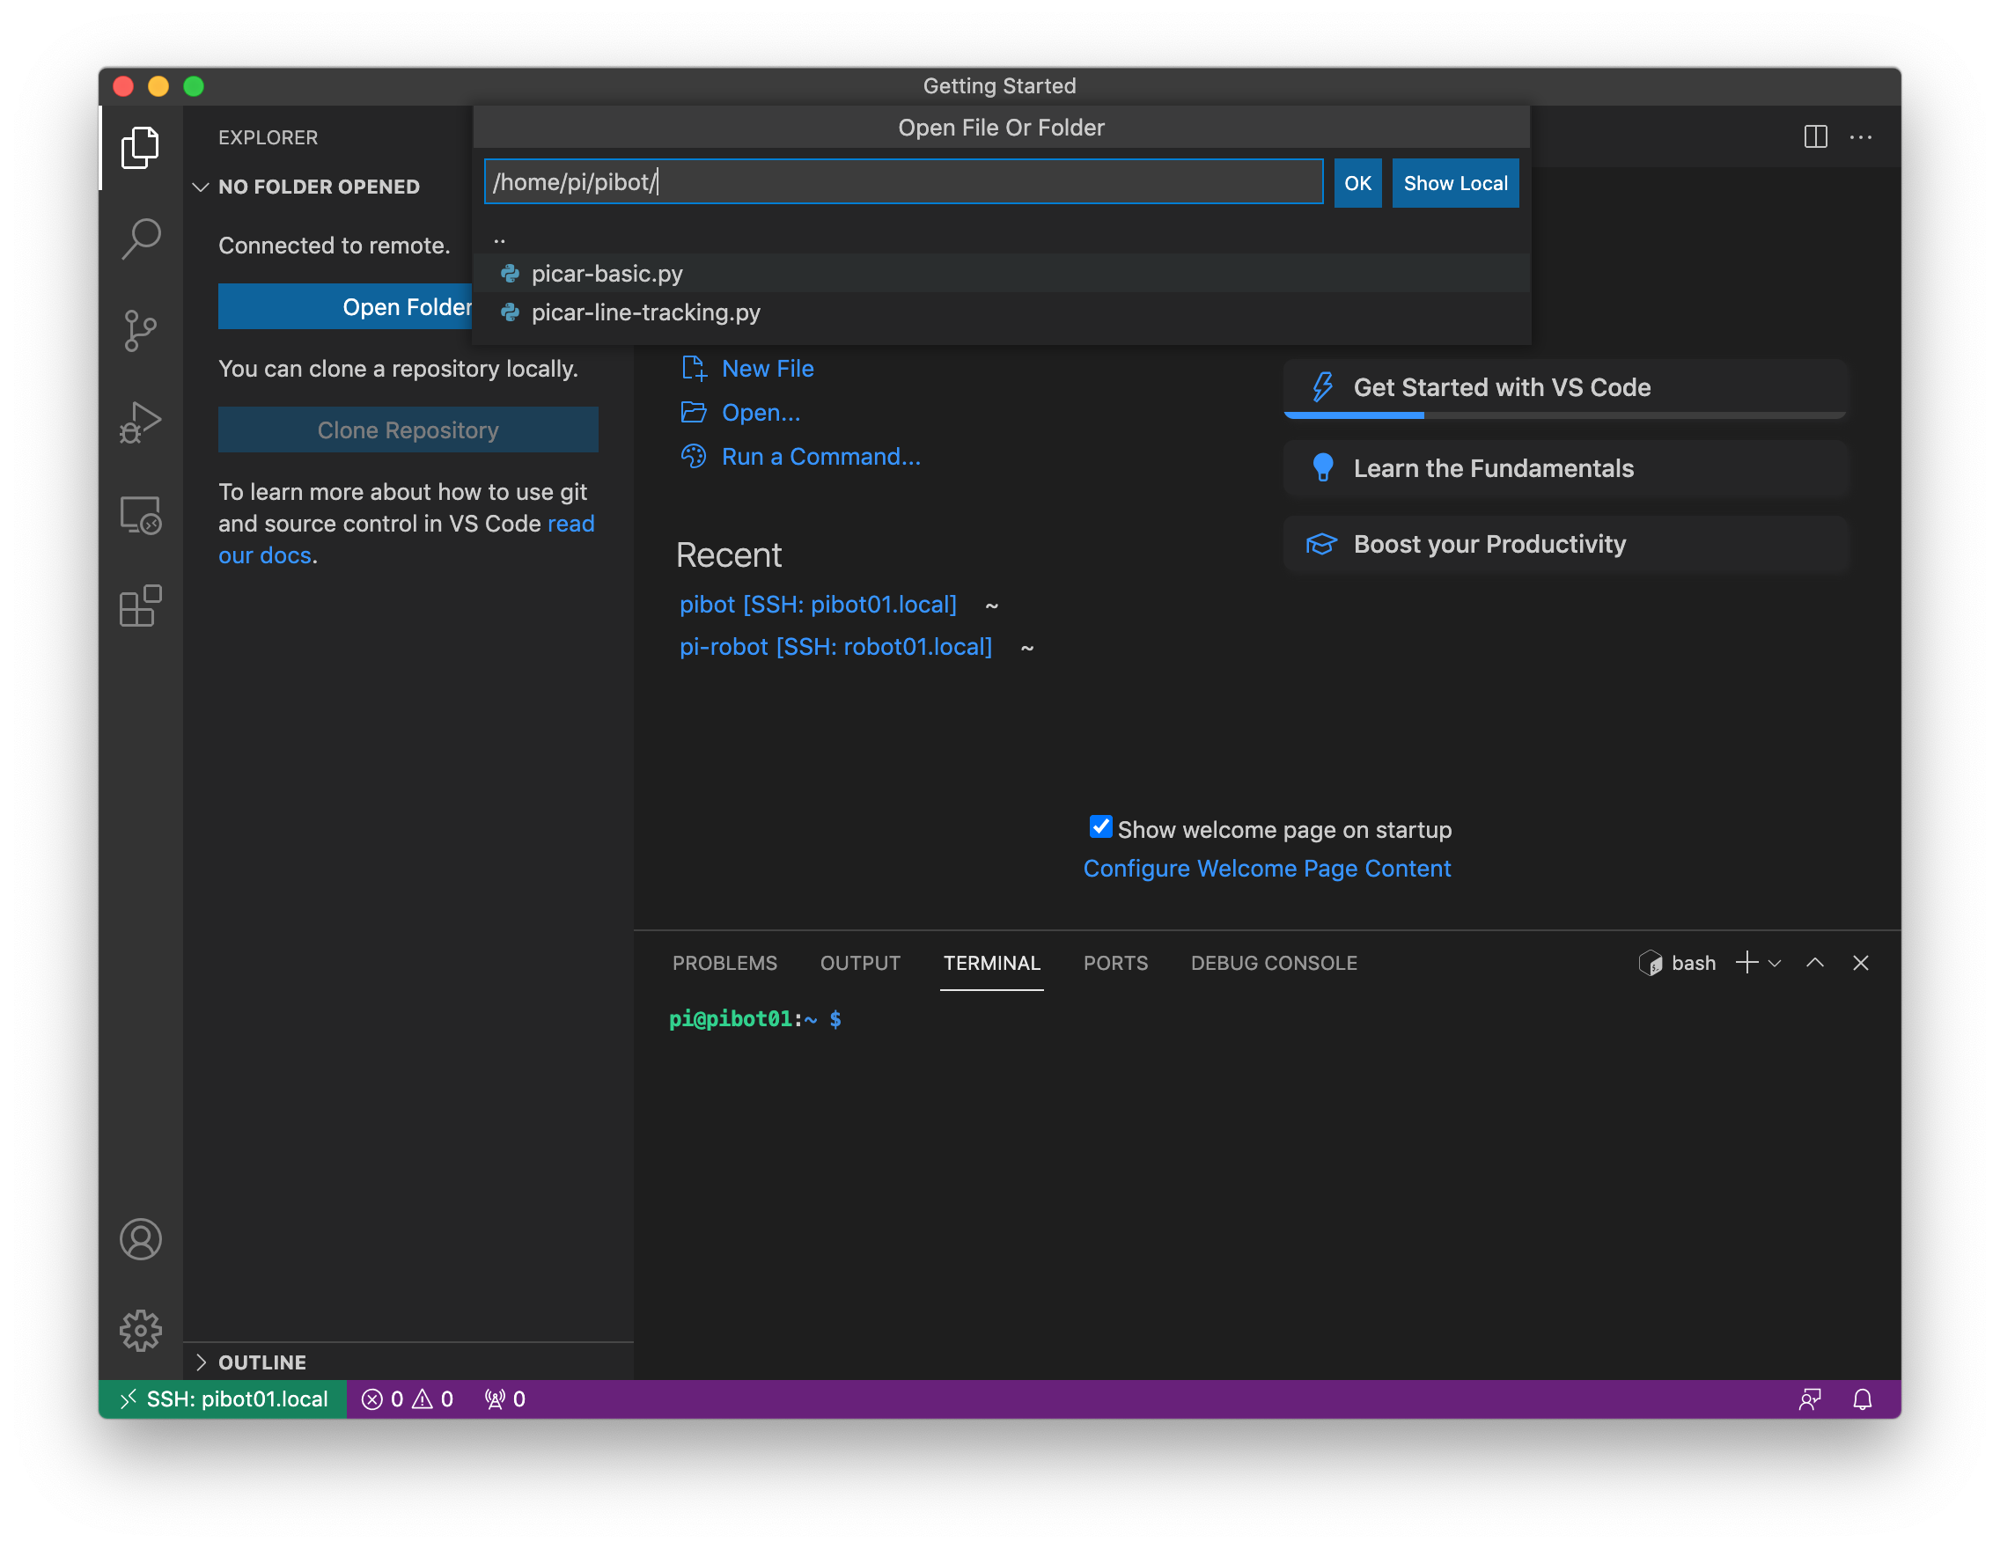Open the Manage gear icon

140,1330
